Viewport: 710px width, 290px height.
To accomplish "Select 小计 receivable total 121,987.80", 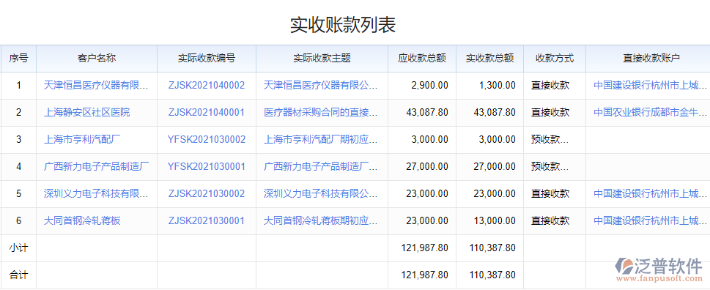I will [x=425, y=248].
